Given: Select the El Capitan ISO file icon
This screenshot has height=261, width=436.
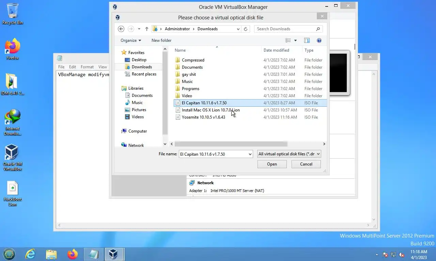Looking at the screenshot, I should click(177, 103).
